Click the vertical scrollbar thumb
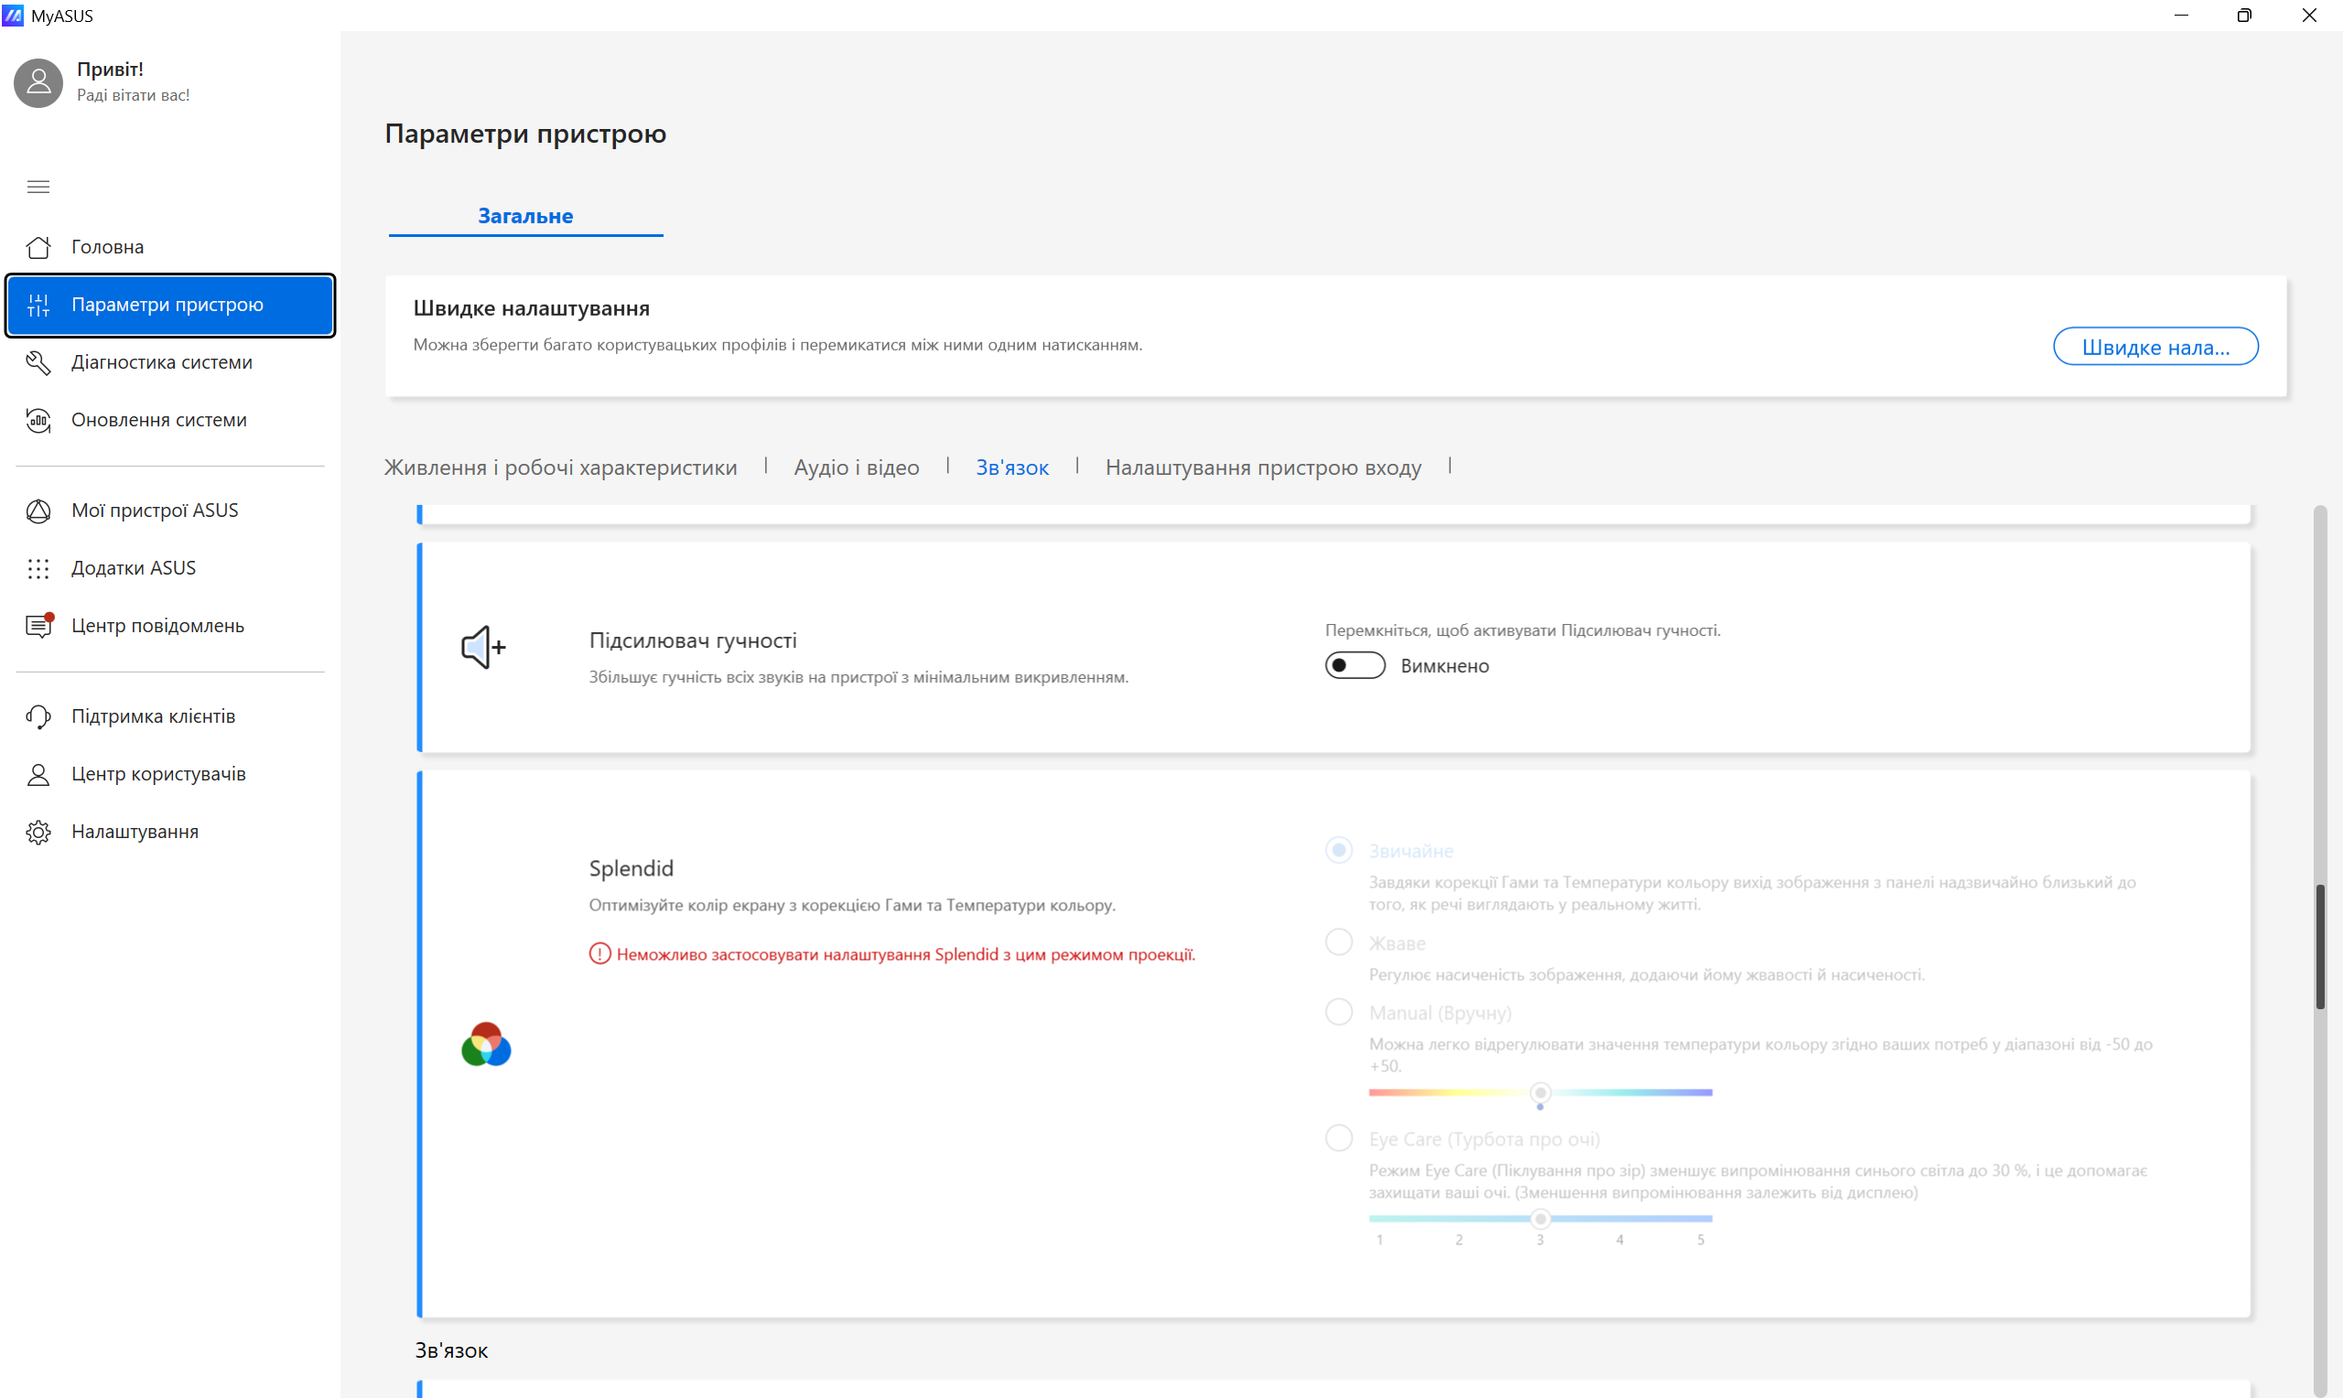 click(2319, 946)
